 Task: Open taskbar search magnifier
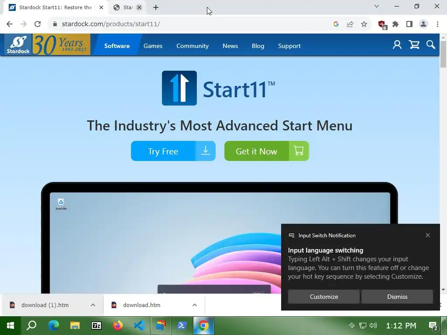[31, 325]
